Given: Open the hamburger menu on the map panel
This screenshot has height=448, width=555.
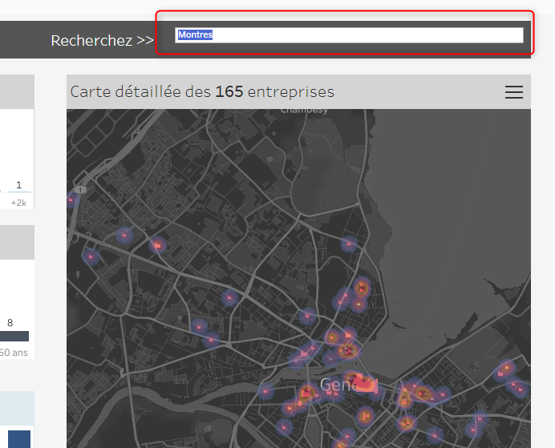Looking at the screenshot, I should point(513,92).
